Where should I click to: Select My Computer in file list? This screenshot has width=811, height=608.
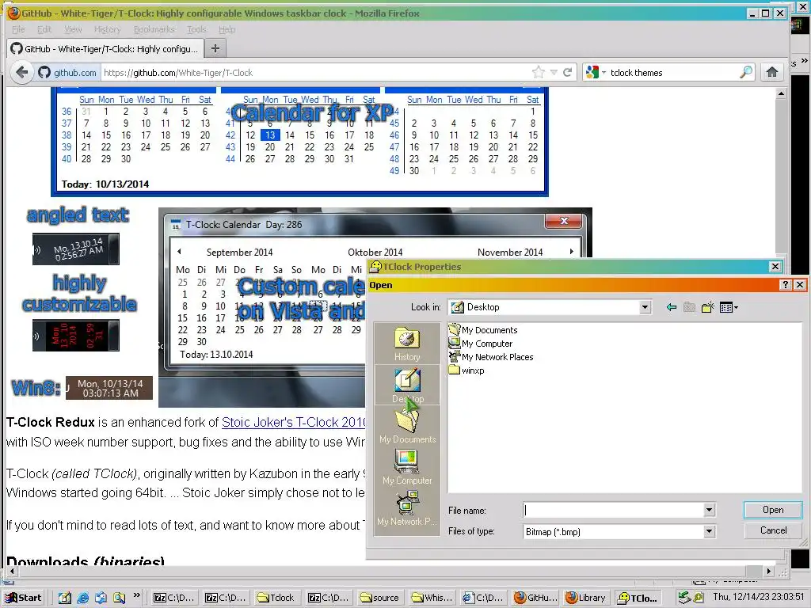pyautogui.click(x=481, y=344)
